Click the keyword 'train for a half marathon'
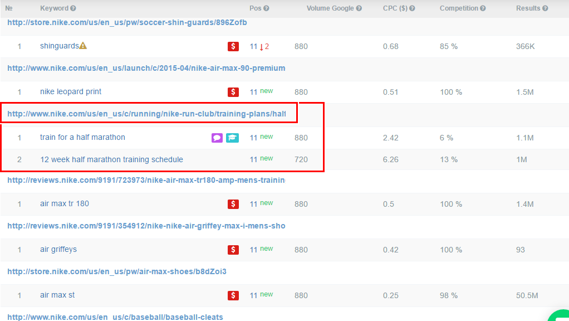569x321 pixels. (x=83, y=138)
